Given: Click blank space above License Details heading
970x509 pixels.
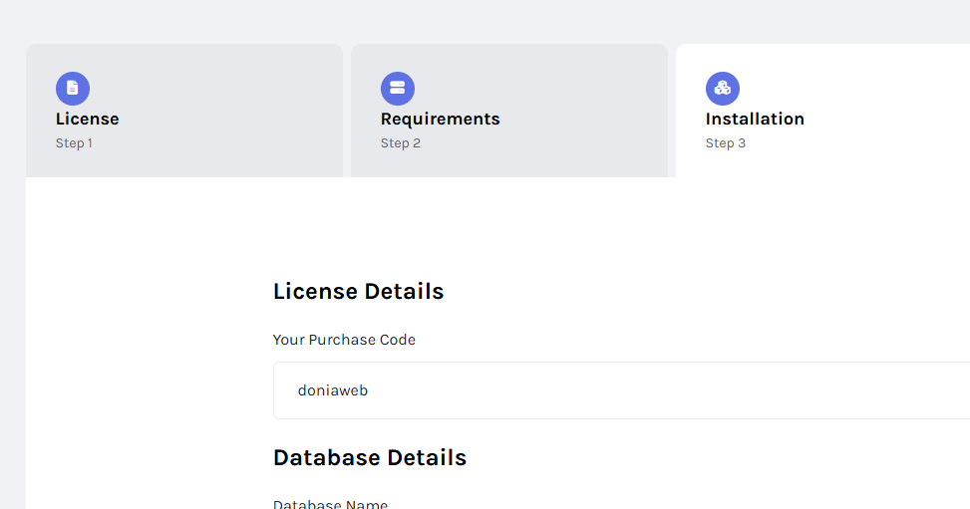Looking at the screenshot, I should point(494,229).
